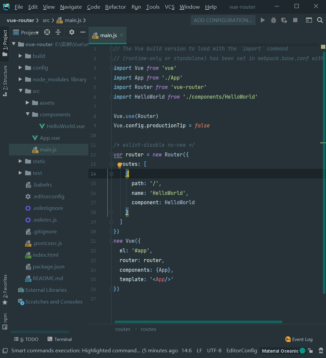Click the Run configuration play icon

(263, 20)
